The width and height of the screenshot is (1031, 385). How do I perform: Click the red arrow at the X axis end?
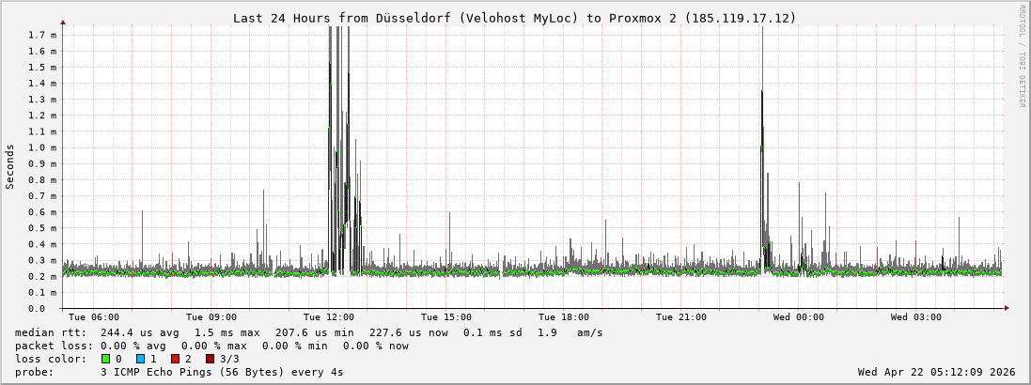coord(1006,308)
